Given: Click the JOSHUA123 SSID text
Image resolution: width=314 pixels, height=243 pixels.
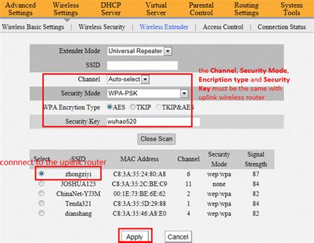Looking at the screenshot, I should pyautogui.click(x=78, y=184).
